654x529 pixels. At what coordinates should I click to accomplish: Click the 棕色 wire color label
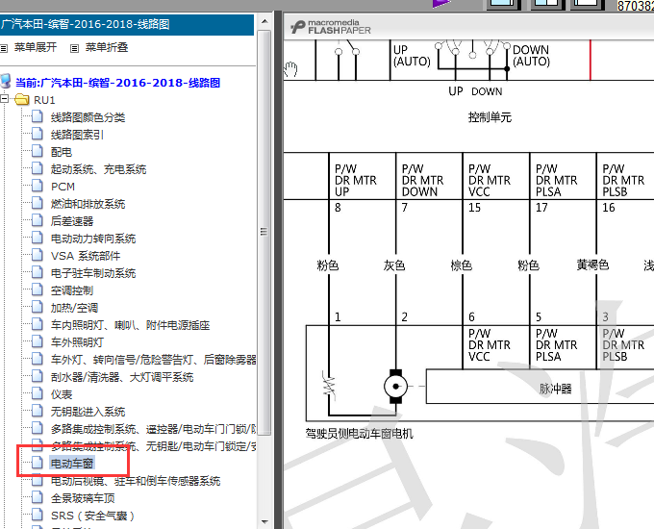(462, 265)
